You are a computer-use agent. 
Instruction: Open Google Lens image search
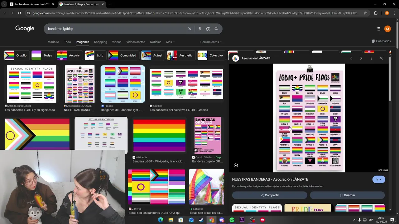coord(208,29)
